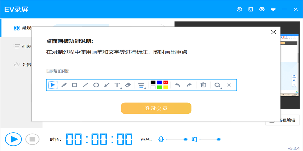Select the Pencil drawing tool
Screen dimensions: 303x151
click(x=64, y=85)
